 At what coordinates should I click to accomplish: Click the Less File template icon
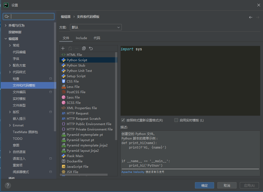63,87
